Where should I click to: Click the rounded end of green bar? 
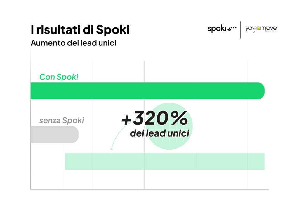(260, 91)
